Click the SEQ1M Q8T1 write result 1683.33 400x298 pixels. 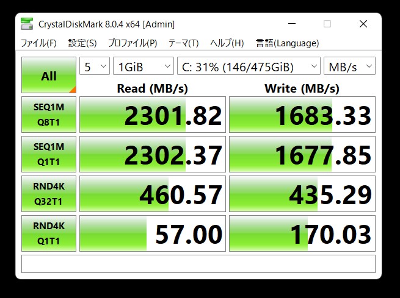(x=302, y=115)
